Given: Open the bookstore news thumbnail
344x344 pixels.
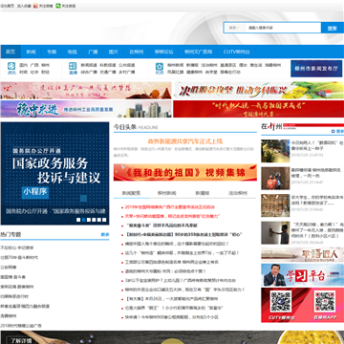Looking at the screenshot, I should pyautogui.click(x=275, y=205).
